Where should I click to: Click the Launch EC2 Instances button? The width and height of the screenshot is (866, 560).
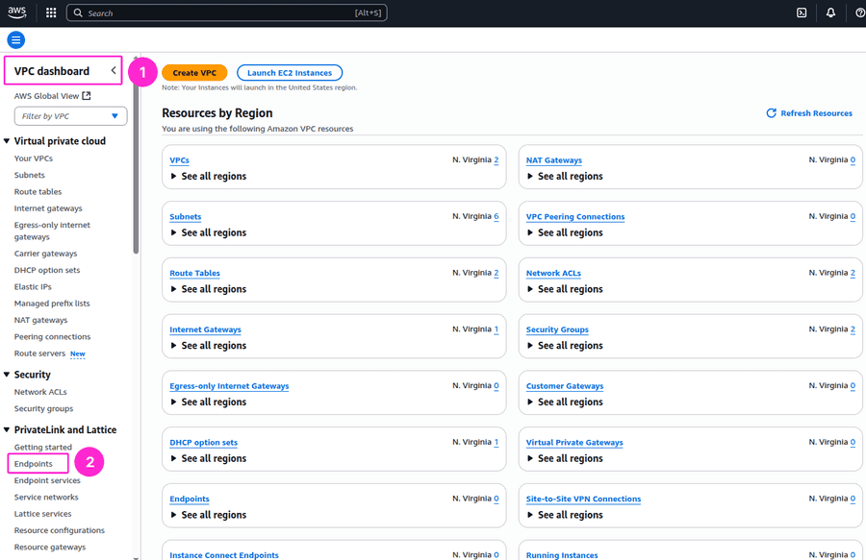point(289,71)
